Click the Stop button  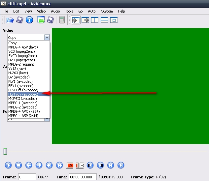[18, 165]
